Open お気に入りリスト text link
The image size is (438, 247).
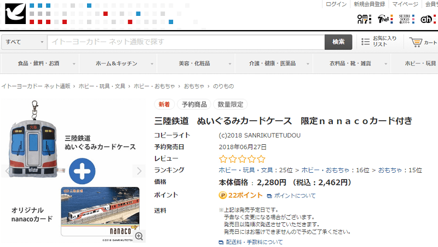pos(384,42)
